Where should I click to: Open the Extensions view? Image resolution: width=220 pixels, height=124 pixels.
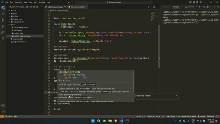pos(3,32)
